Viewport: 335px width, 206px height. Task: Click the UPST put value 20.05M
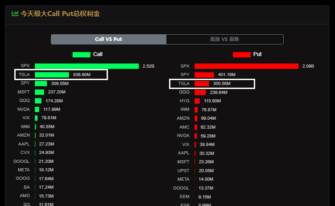(x=206, y=171)
